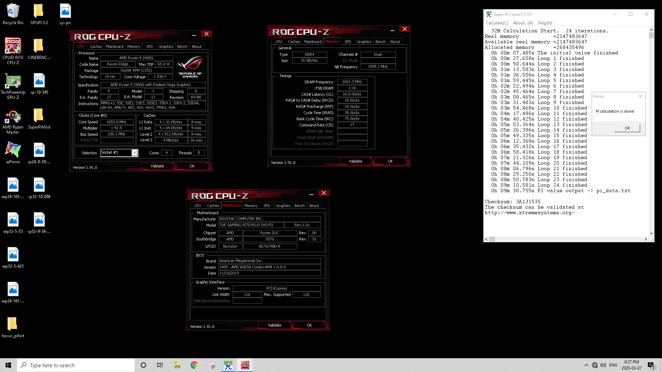Open About tab in Memory window

[395, 41]
